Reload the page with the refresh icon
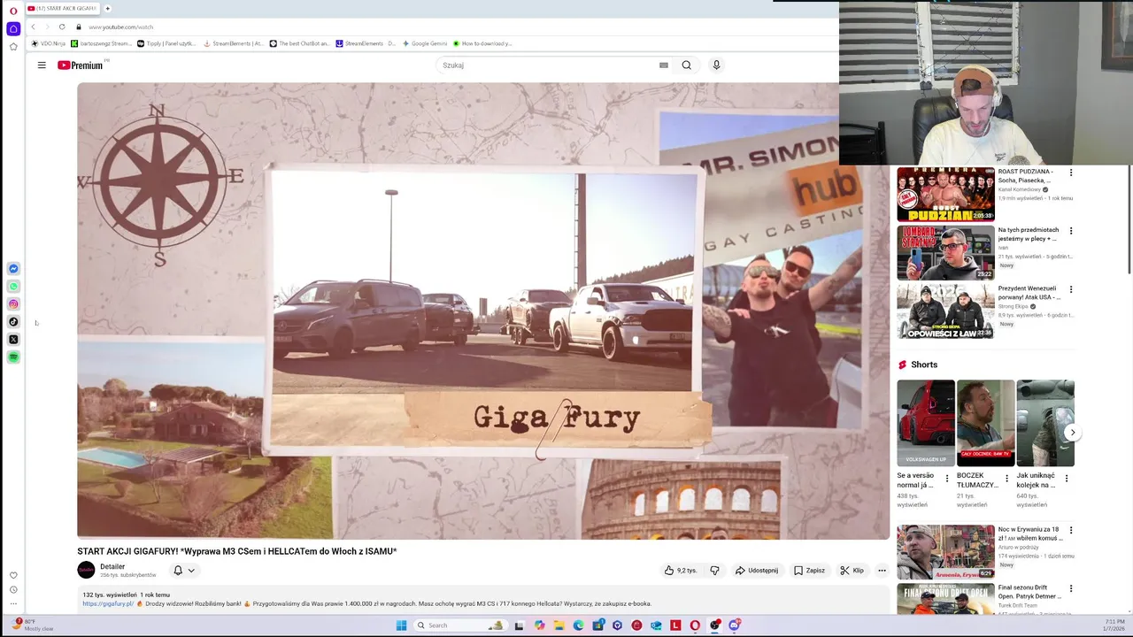Screen dimensions: 1133x637 62,27
